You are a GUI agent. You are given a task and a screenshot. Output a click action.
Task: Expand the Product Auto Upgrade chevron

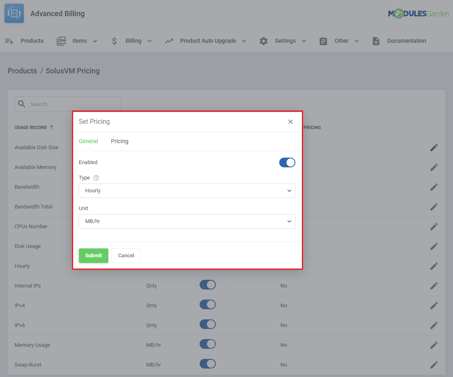(244, 41)
